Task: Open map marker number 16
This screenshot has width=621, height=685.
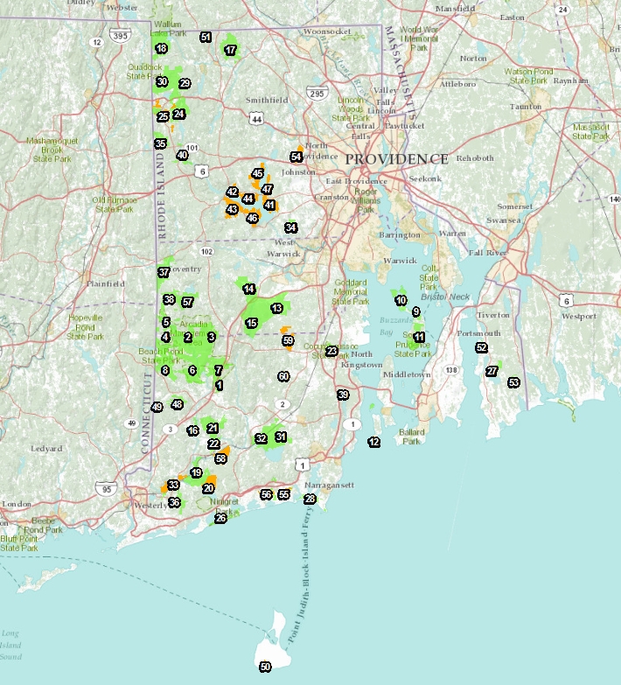Action: [x=193, y=430]
